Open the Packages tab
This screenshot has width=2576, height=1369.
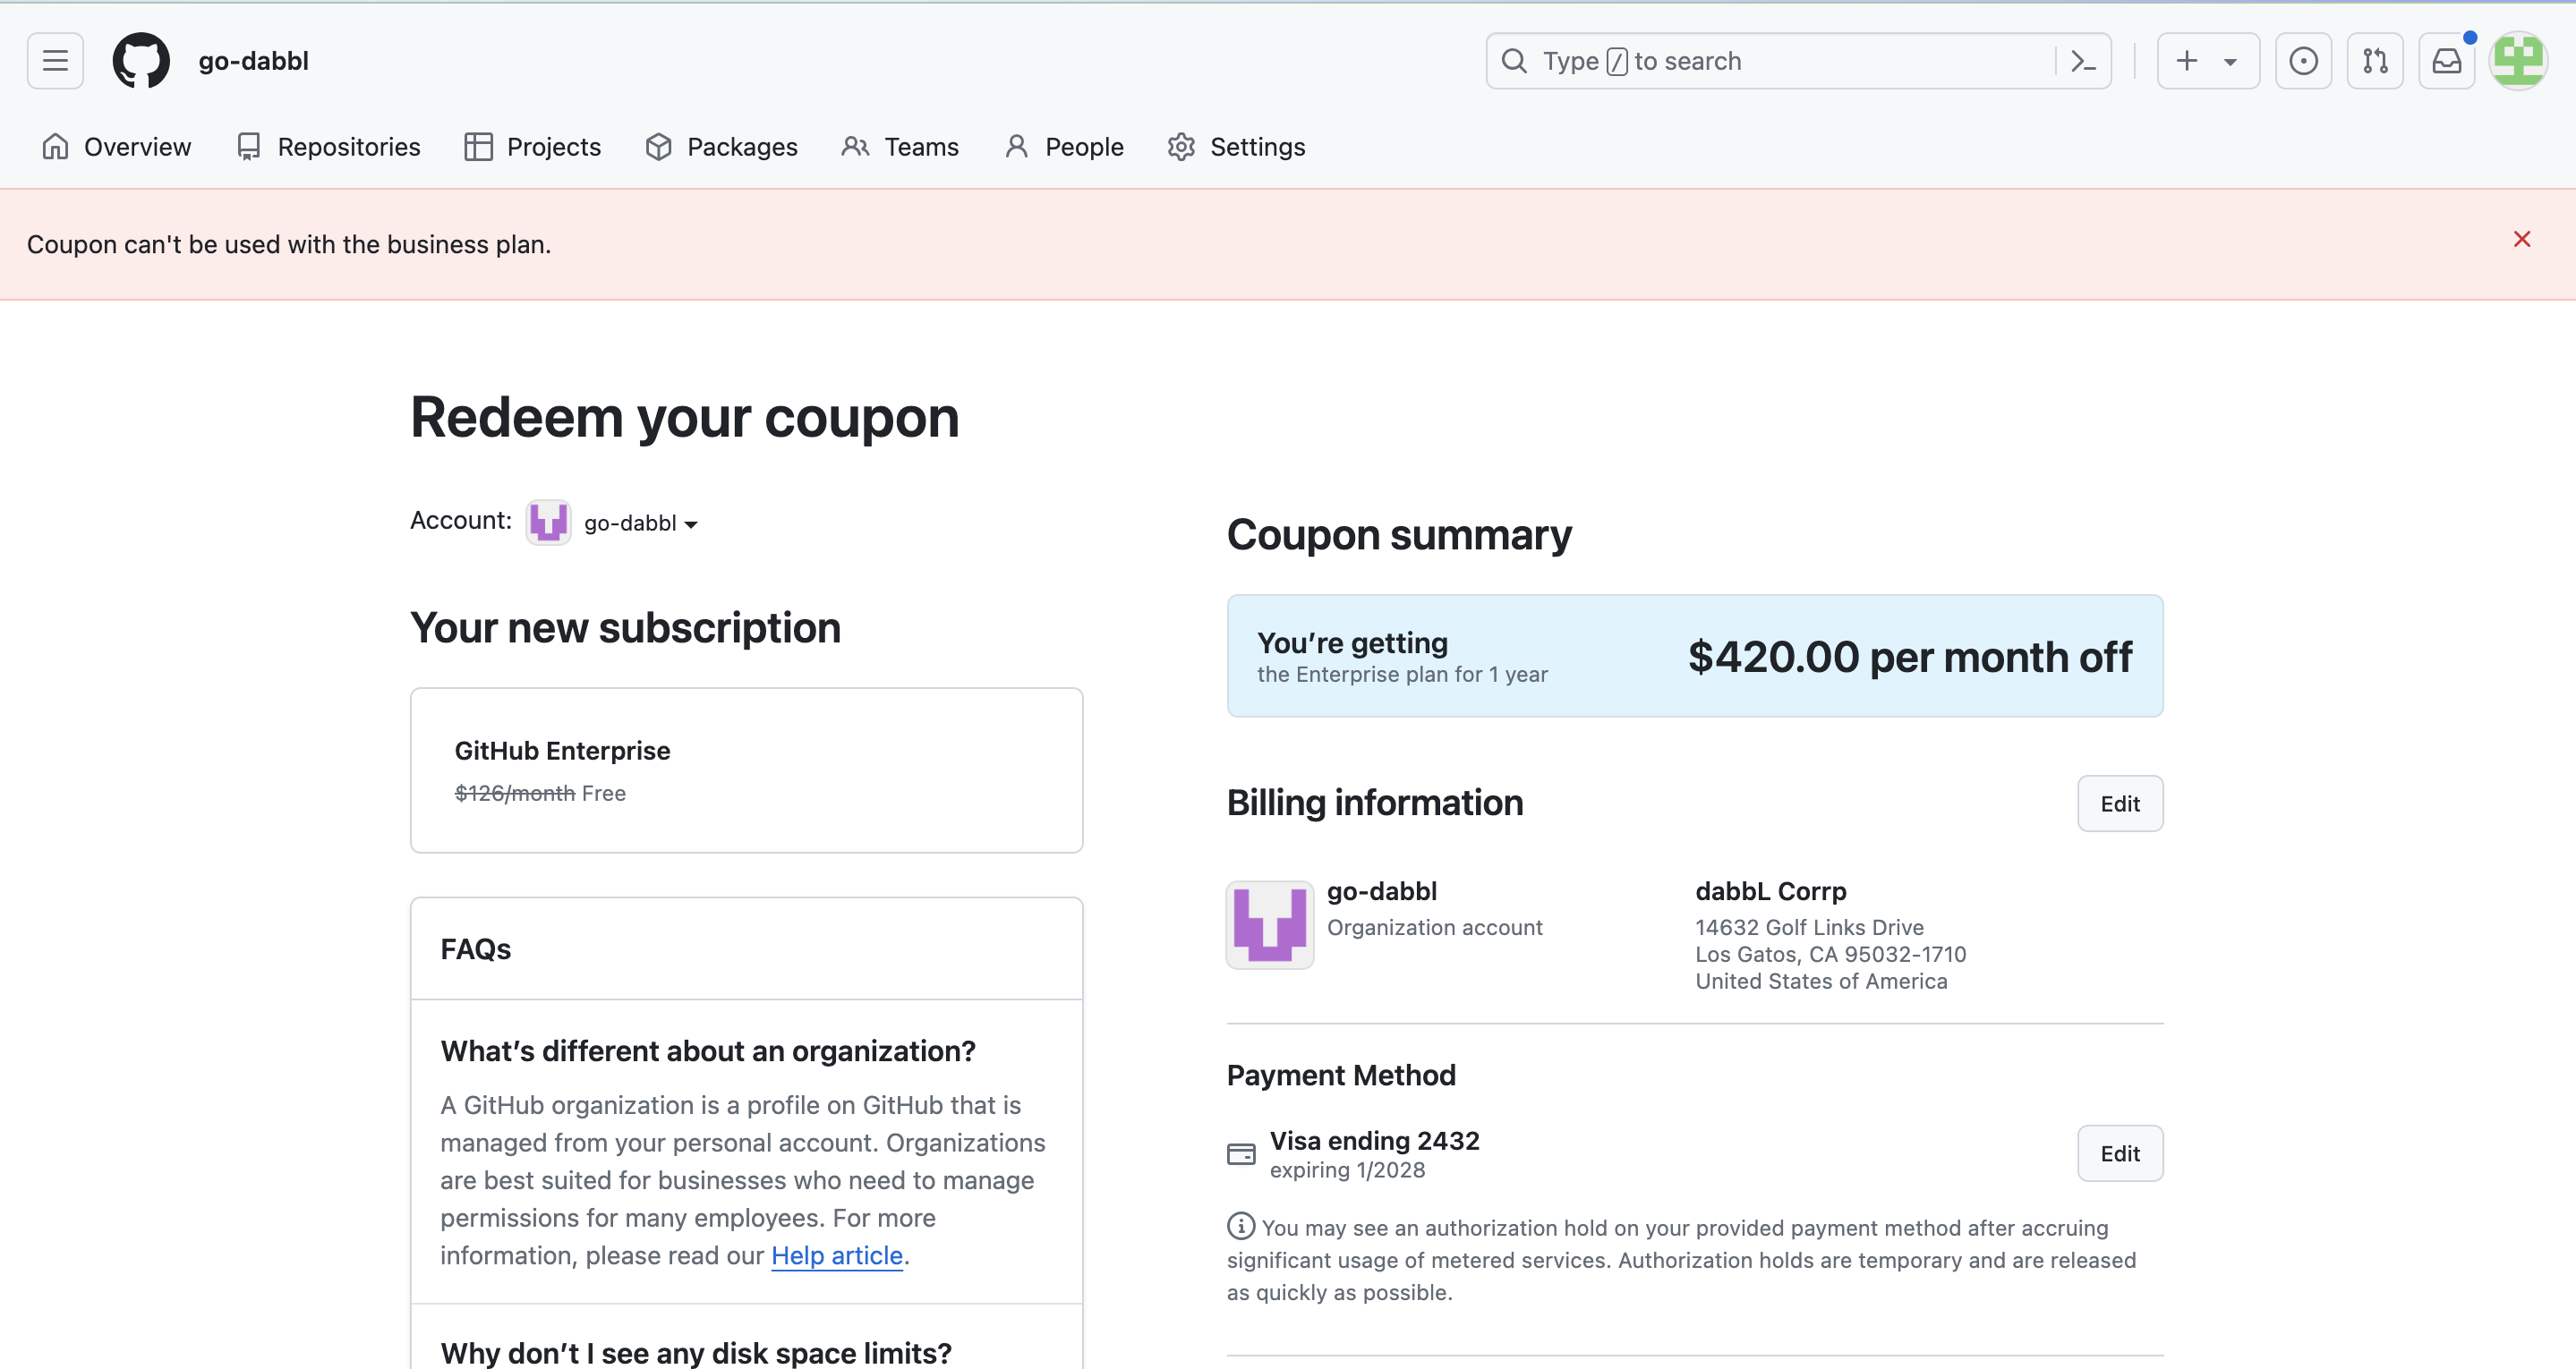(721, 147)
